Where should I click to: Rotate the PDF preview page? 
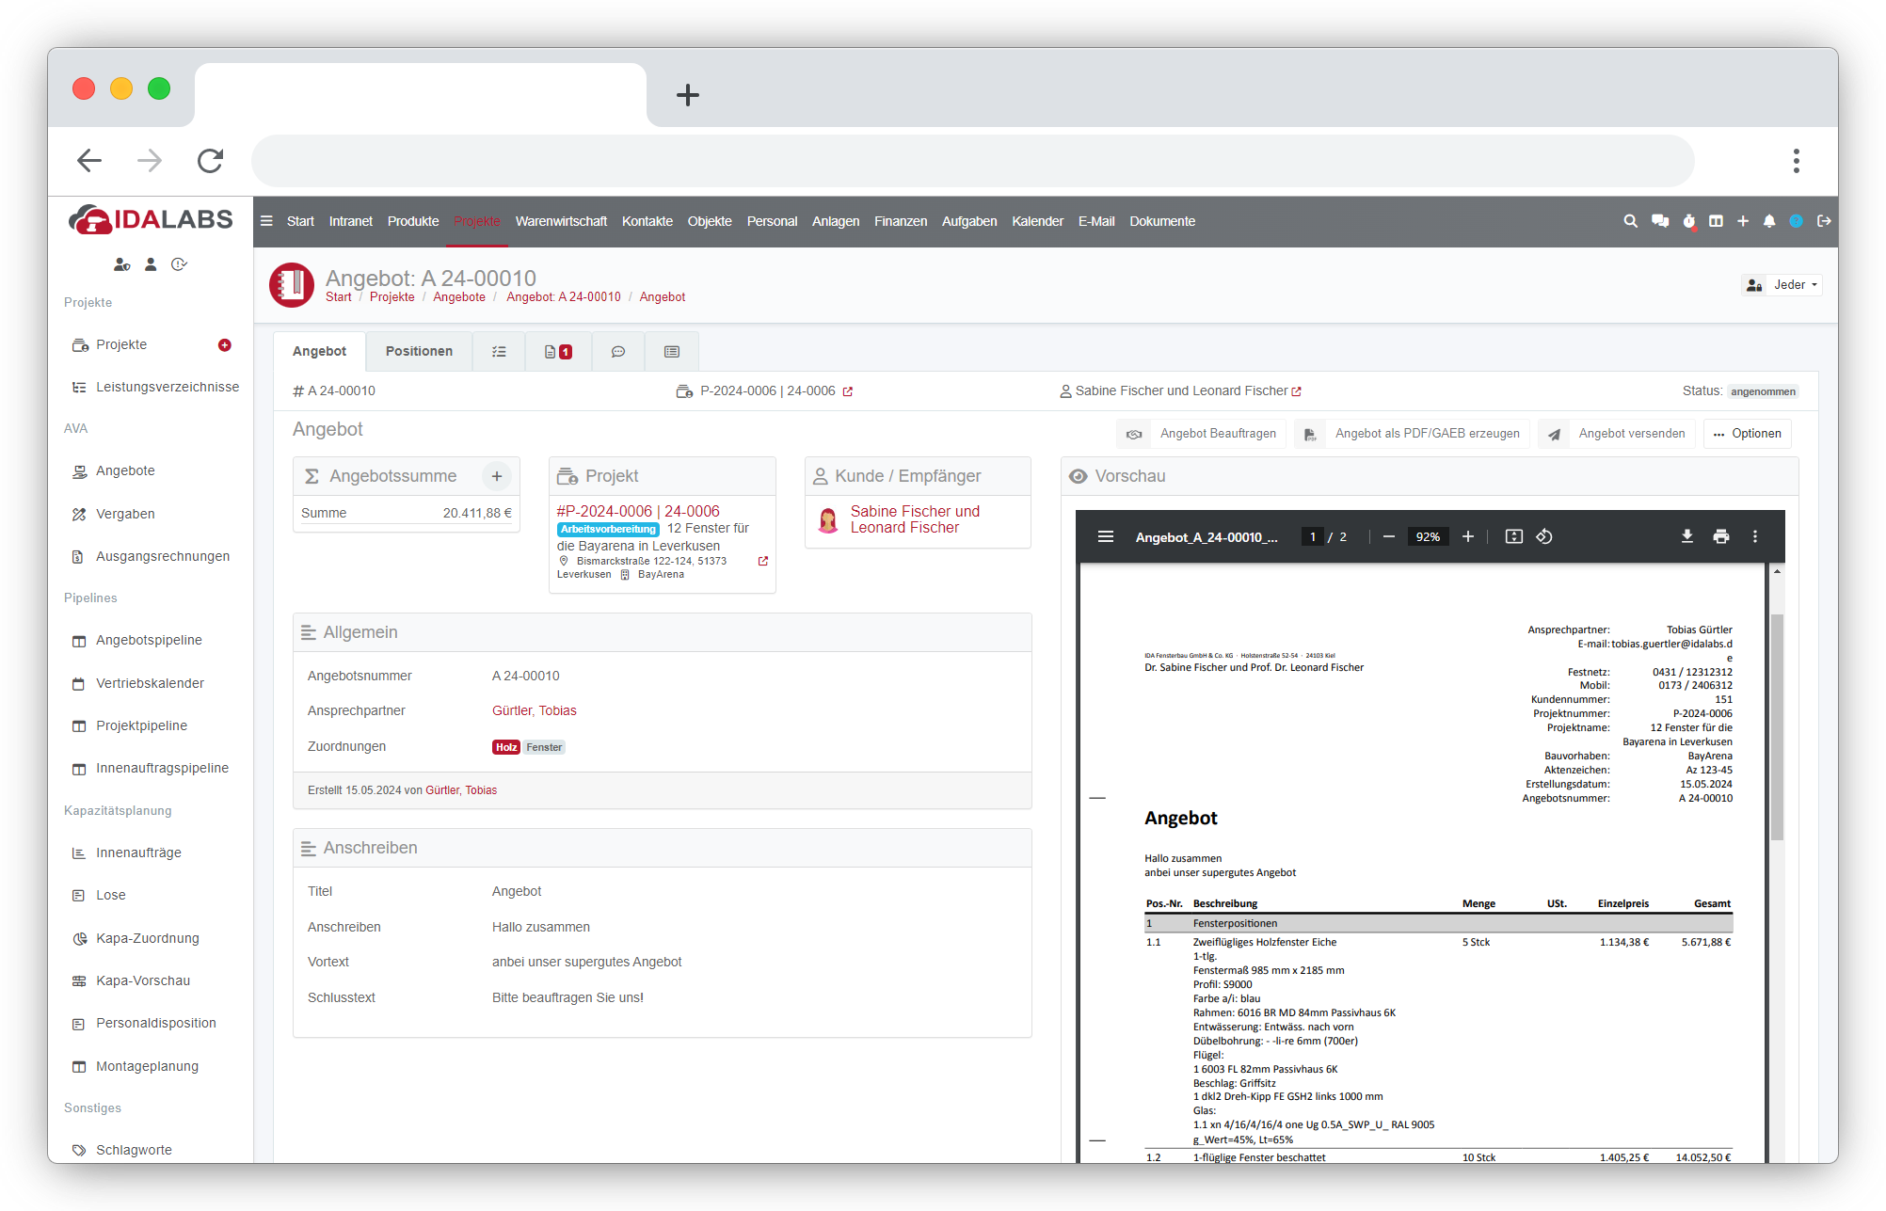(1544, 536)
